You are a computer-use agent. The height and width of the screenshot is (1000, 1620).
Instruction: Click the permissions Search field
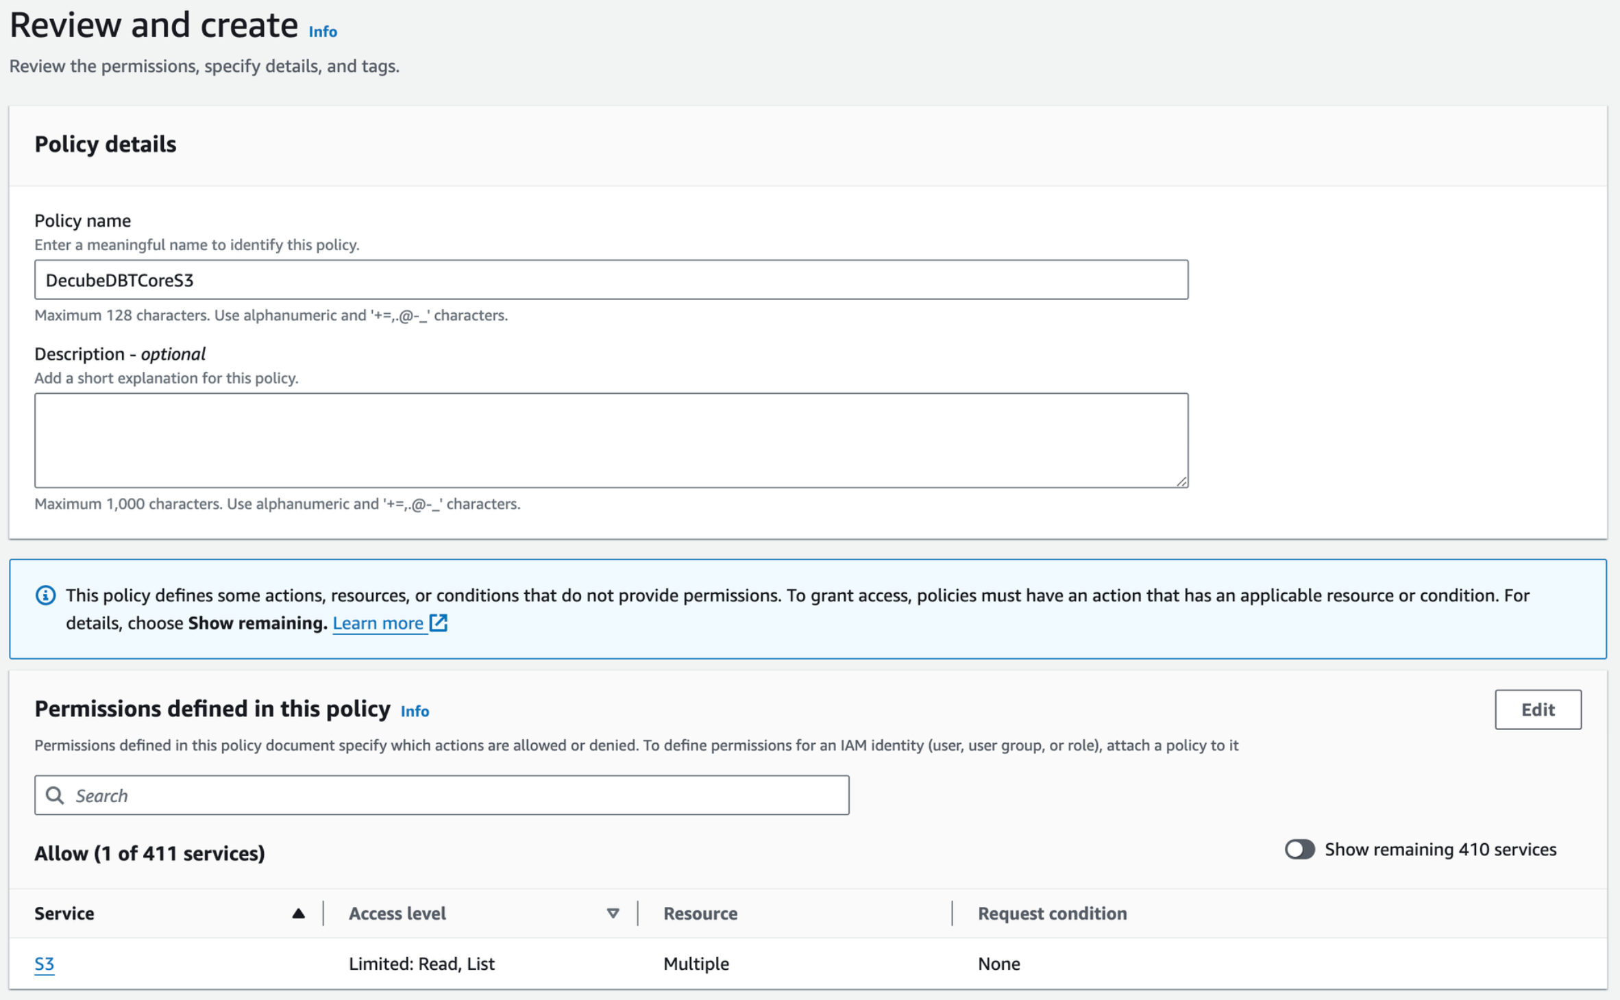pos(452,795)
